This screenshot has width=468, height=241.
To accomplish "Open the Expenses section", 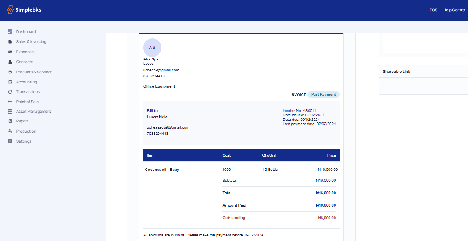I will [x=25, y=52].
